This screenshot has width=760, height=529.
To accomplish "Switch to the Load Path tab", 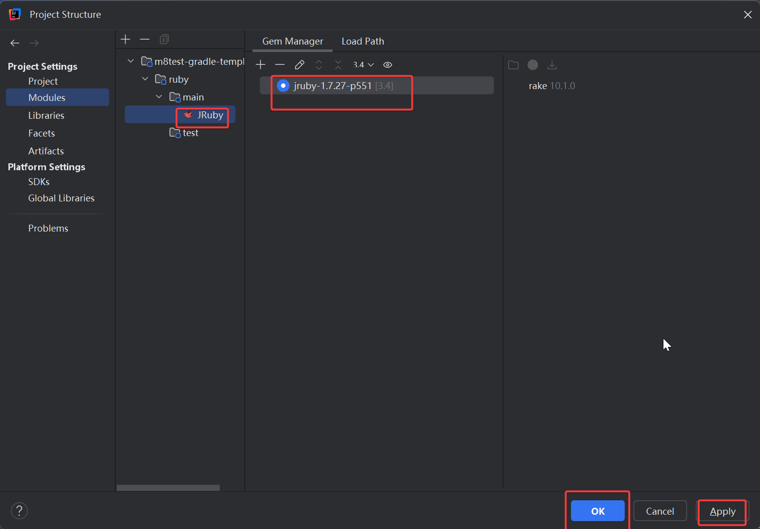I will (x=362, y=41).
